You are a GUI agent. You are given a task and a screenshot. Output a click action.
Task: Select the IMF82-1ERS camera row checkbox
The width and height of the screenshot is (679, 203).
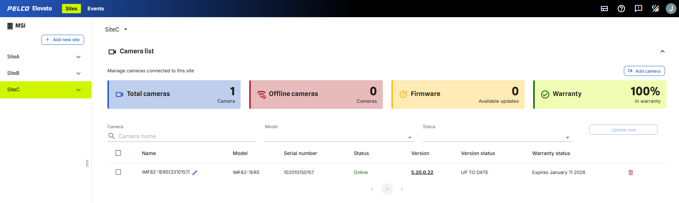pyautogui.click(x=118, y=172)
